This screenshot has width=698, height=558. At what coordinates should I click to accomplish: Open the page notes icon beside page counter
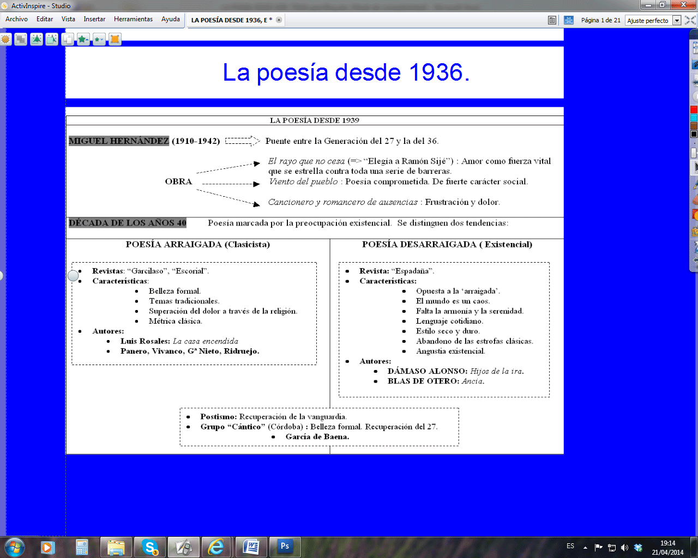coord(552,20)
